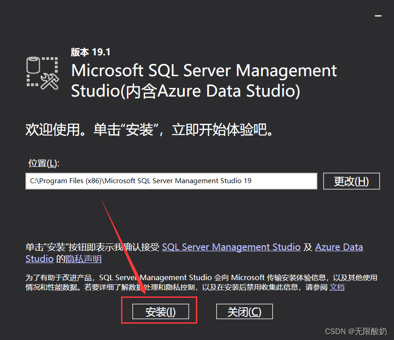Image resolution: width=394 pixels, height=340 pixels.
Task: Click the SSMS database and tools logo
Action: pos(41,73)
